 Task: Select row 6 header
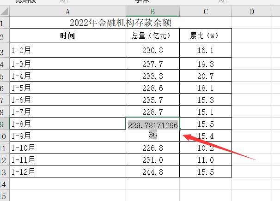point(5,88)
